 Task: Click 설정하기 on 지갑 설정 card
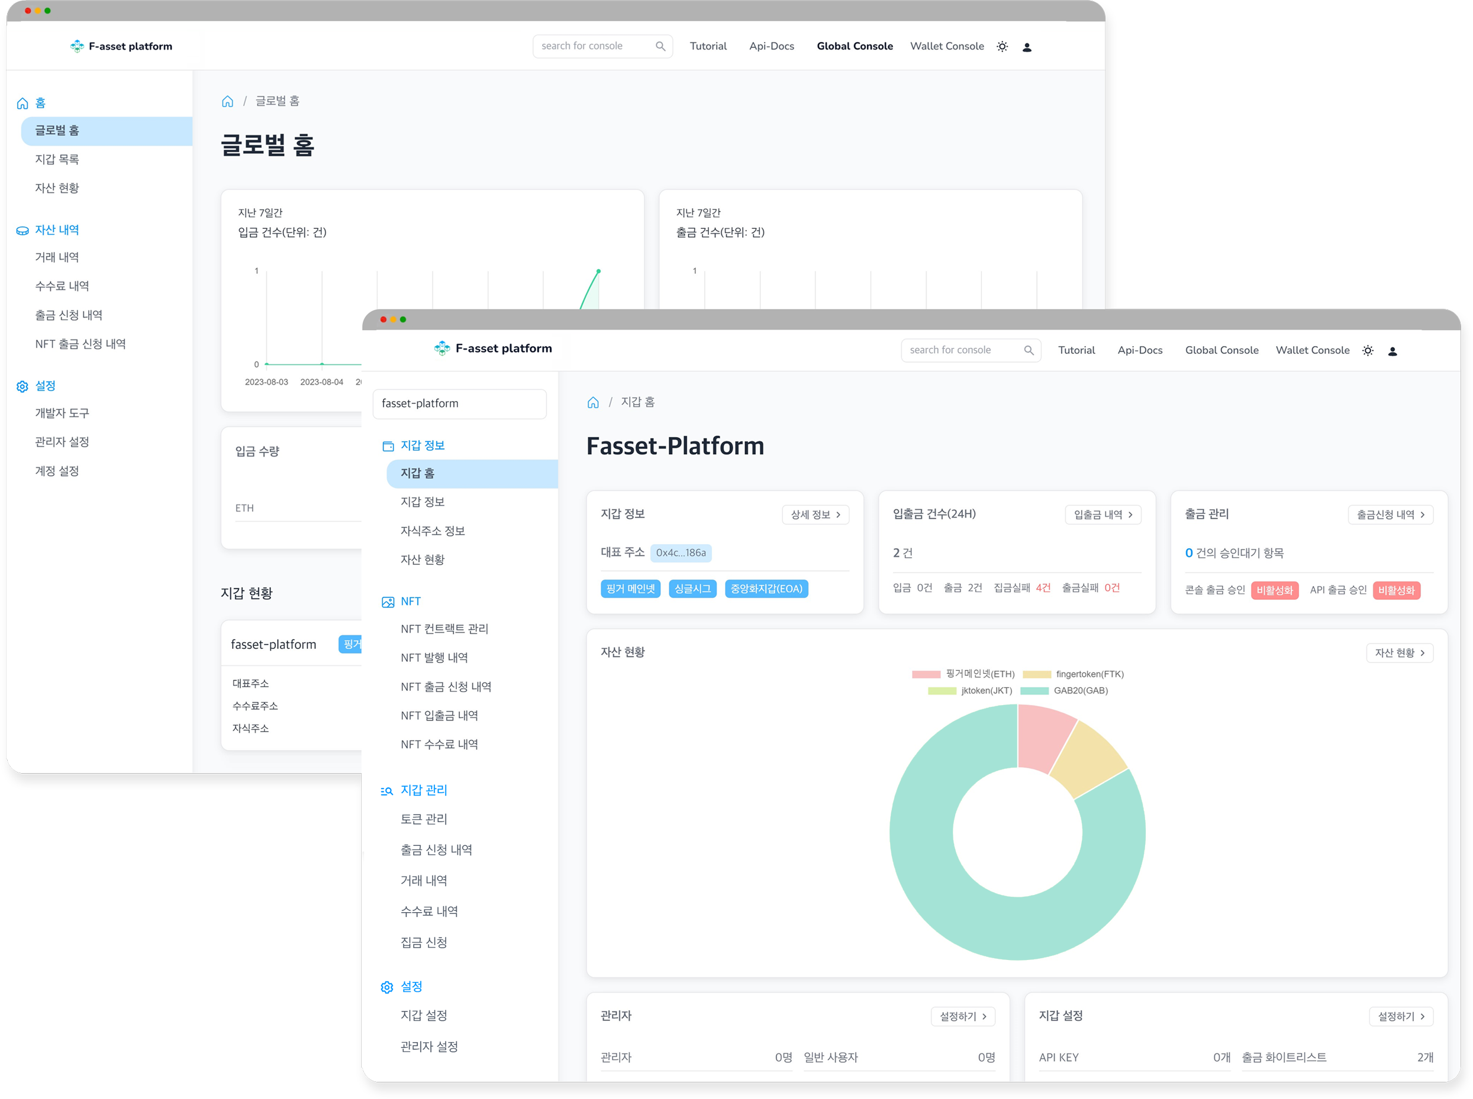1400,1017
